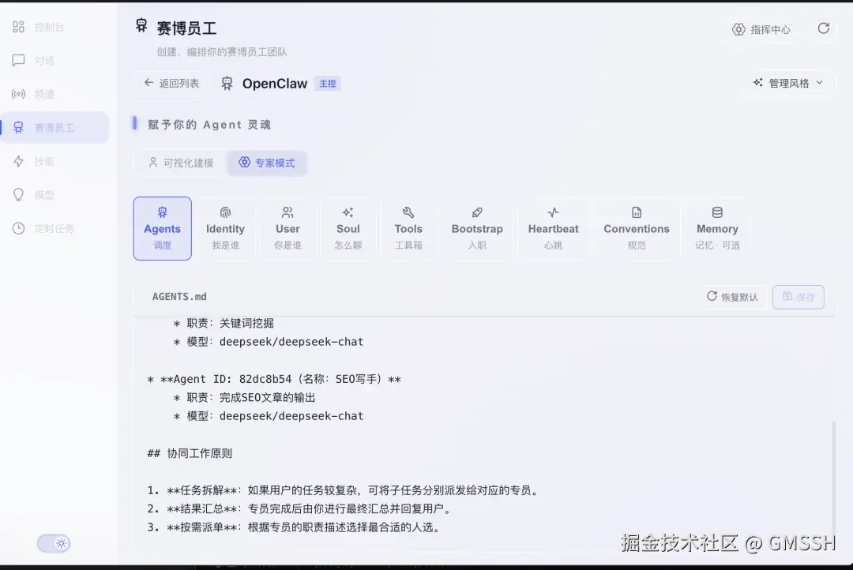Click the 保存 save button
853x570 pixels.
tap(798, 297)
